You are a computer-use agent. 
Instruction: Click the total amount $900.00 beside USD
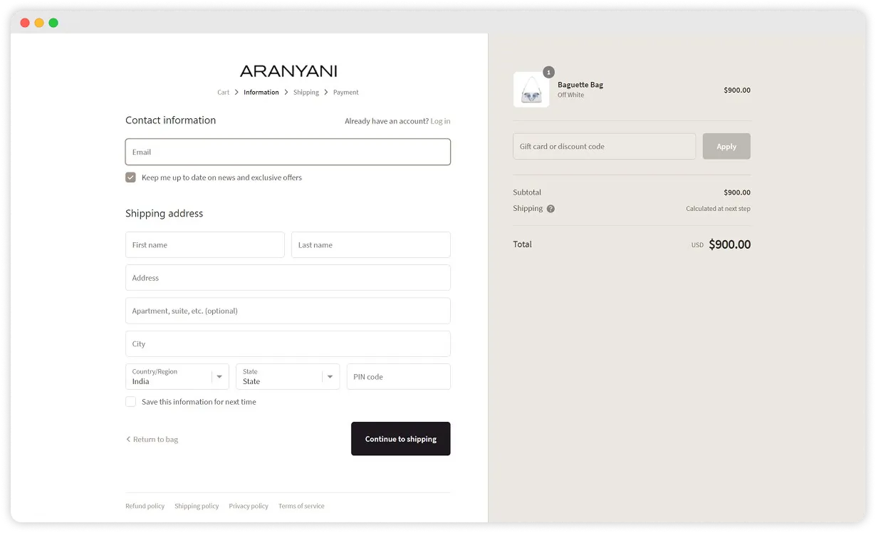point(729,244)
